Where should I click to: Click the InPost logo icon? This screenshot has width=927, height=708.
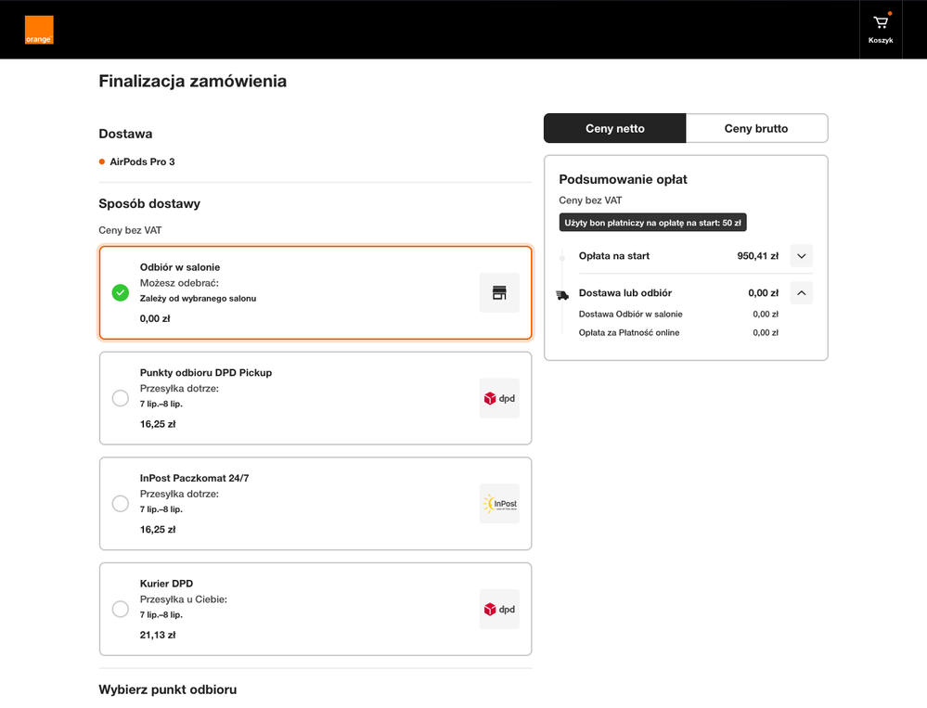pos(499,504)
